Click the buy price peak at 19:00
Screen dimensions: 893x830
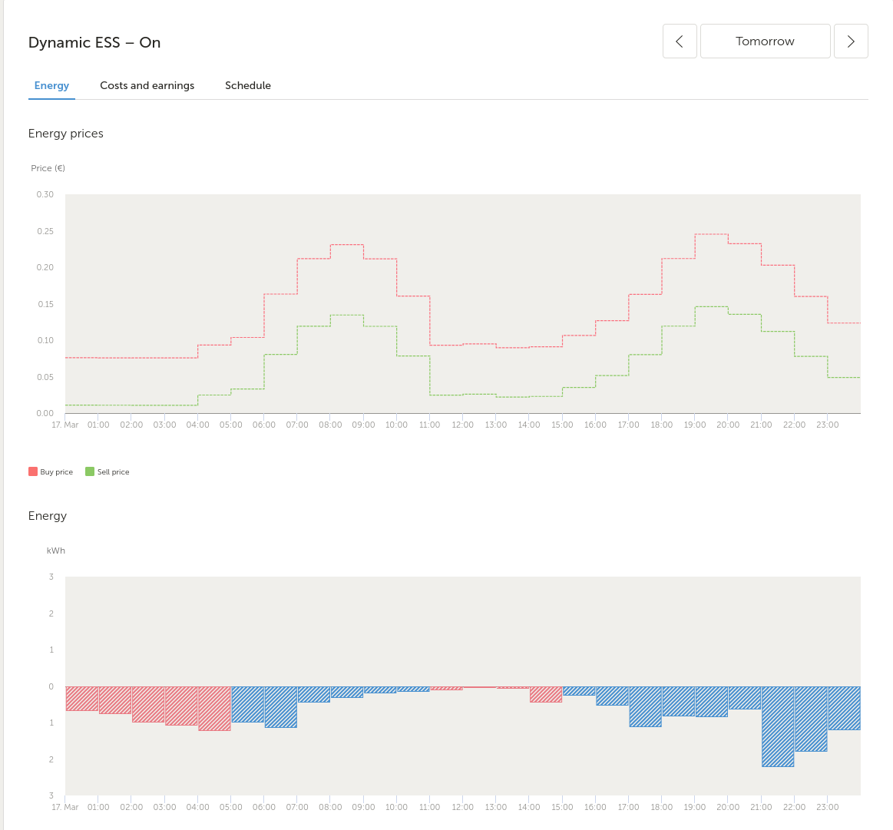tap(711, 234)
